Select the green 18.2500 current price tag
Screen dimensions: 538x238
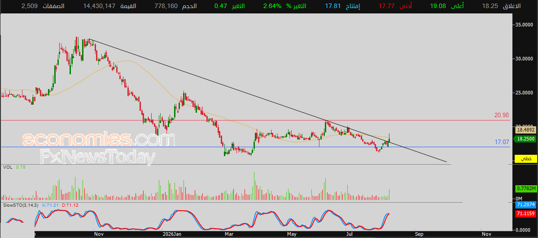(x=525, y=139)
